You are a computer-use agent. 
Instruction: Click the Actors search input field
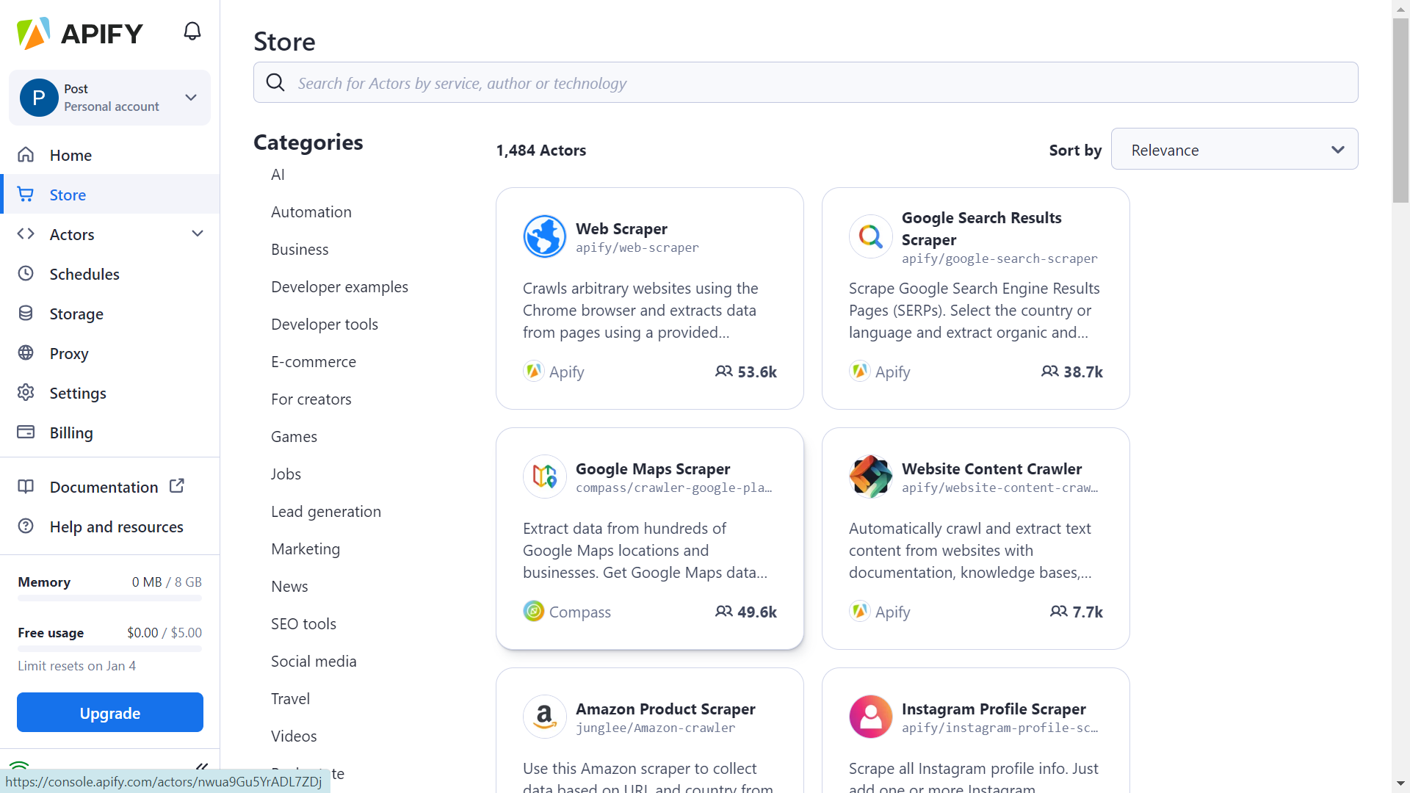[805, 83]
